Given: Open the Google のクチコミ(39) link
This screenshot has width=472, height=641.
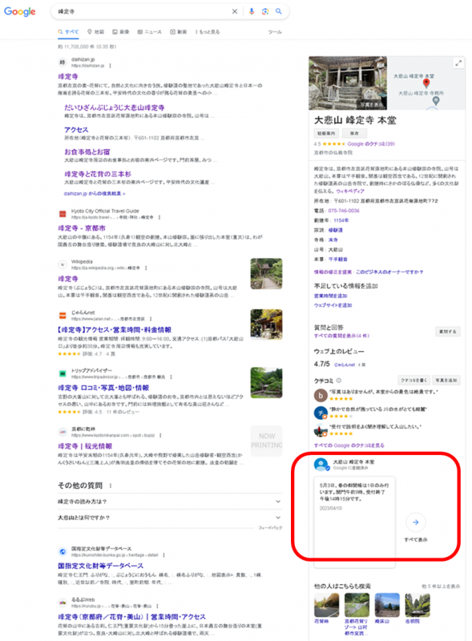Looking at the screenshot, I should (371, 144).
